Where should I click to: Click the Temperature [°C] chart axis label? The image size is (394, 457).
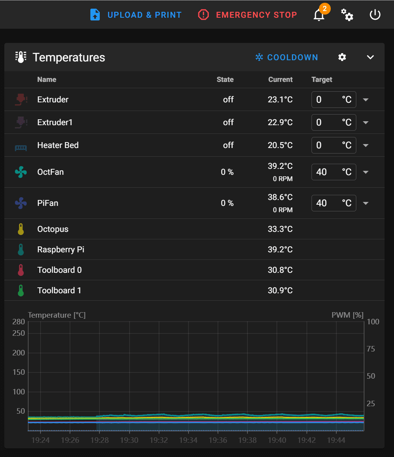[x=57, y=315]
